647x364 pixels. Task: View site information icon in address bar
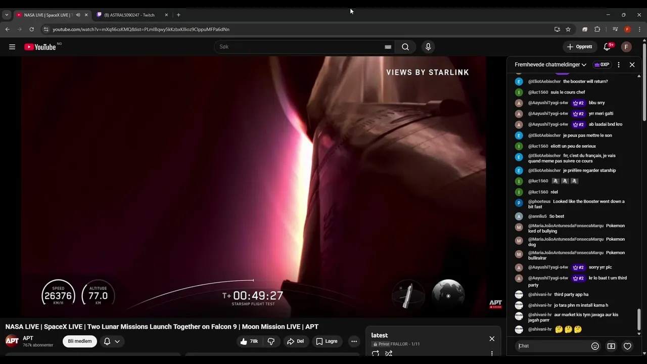pyautogui.click(x=46, y=29)
